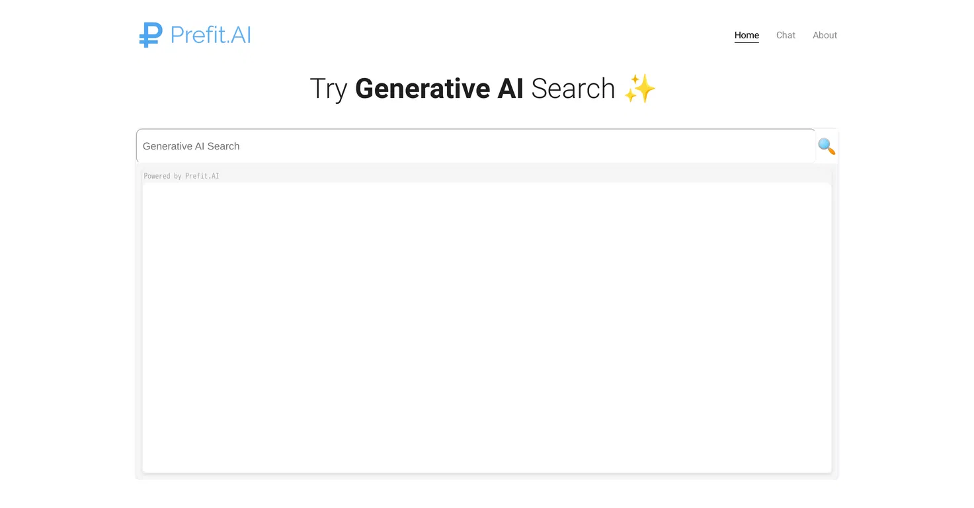Click inside the empty white results panel
Image resolution: width=974 pixels, height=508 pixels.
(487, 327)
